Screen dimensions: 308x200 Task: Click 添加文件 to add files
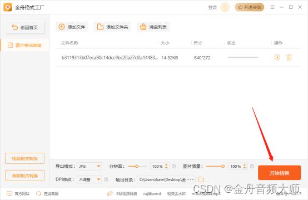[72, 27]
